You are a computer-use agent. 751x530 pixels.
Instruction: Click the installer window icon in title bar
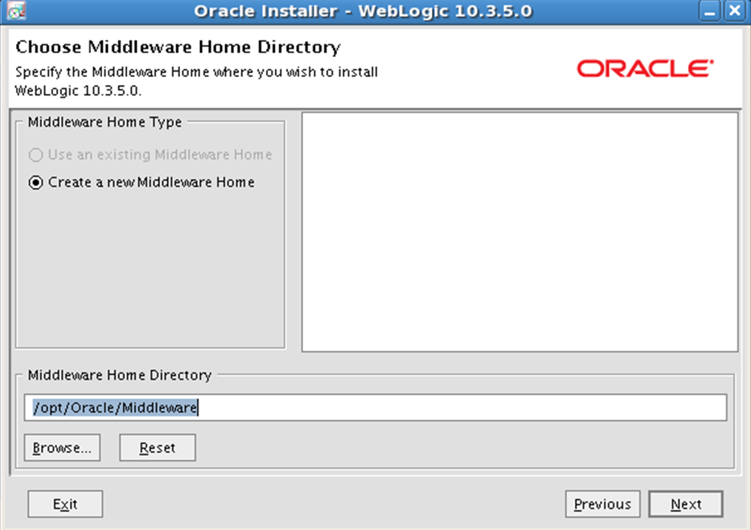pyautogui.click(x=16, y=10)
